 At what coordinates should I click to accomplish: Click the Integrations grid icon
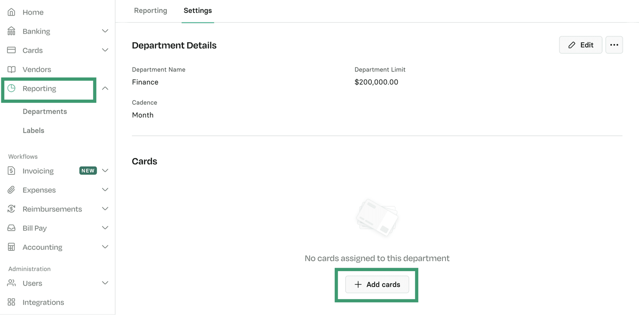coord(12,302)
